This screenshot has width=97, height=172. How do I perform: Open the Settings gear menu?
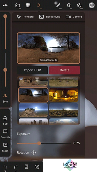tap(79, 5)
